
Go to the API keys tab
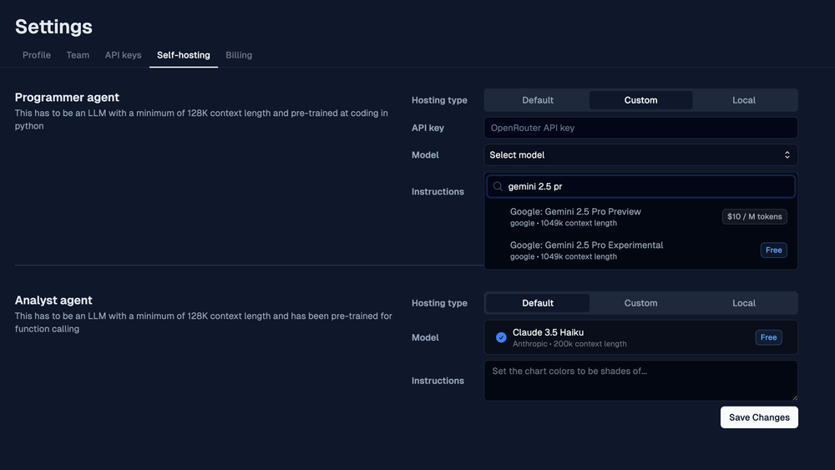[x=123, y=55]
